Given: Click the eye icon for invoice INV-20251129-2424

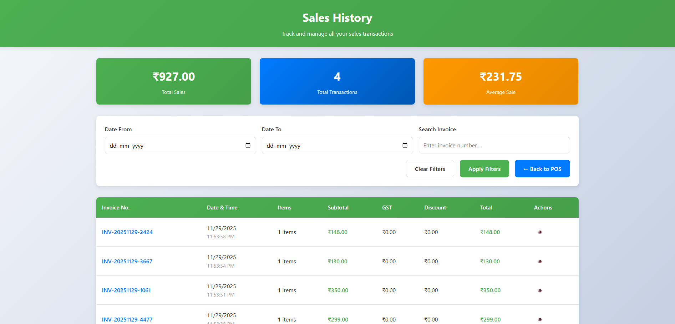Looking at the screenshot, I should click(539, 232).
